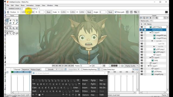Click the Duplicate Layer icon
The image size is (173, 97).
click(144, 18)
